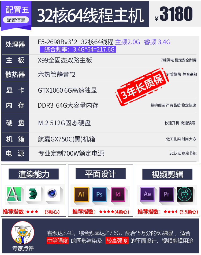Click the 3ds Max icon
The height and width of the screenshot is (255, 201).
(x=33, y=194)
